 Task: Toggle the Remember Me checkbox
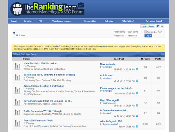tap(145, 31)
